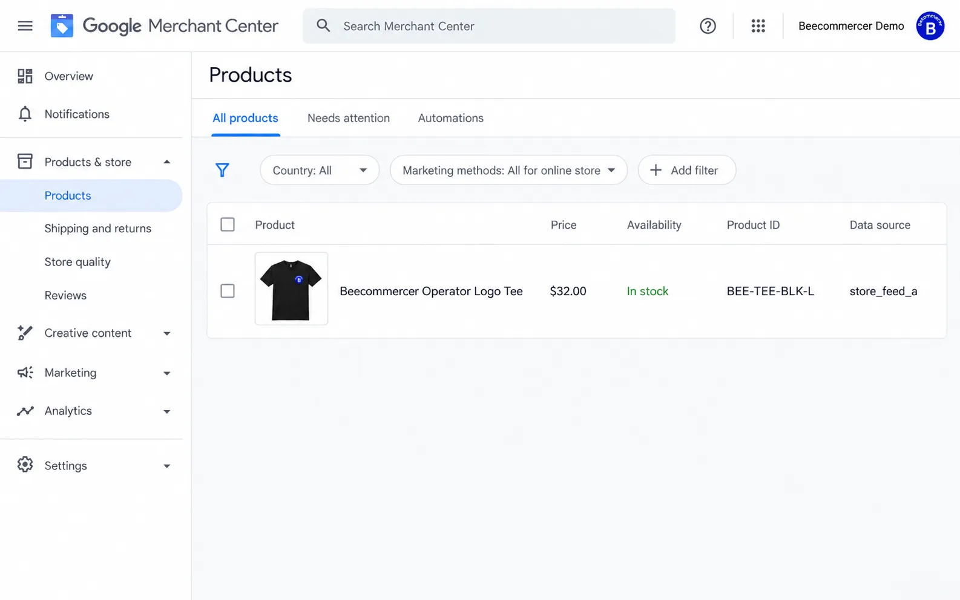This screenshot has height=600, width=960.
Task: Click the Marketing megaphone icon
Action: [25, 373]
